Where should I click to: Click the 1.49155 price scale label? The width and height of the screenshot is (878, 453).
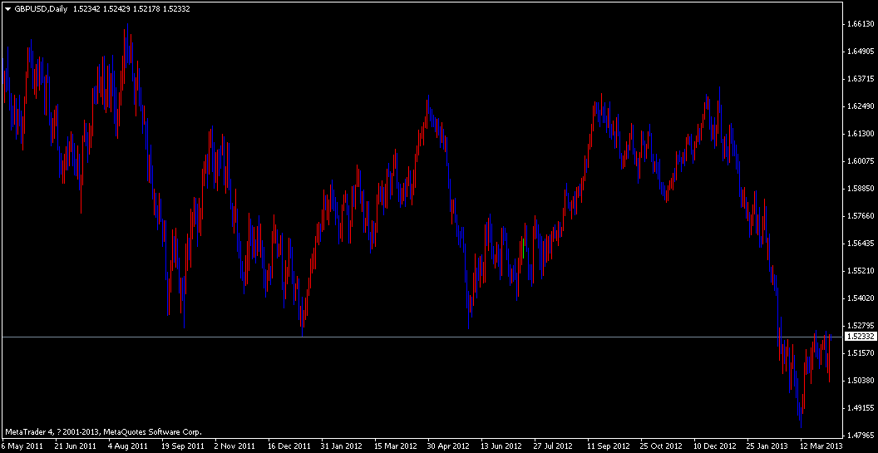(x=860, y=408)
